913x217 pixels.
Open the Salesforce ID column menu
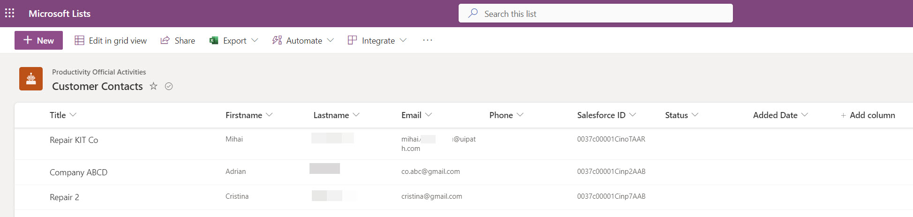[x=606, y=115]
